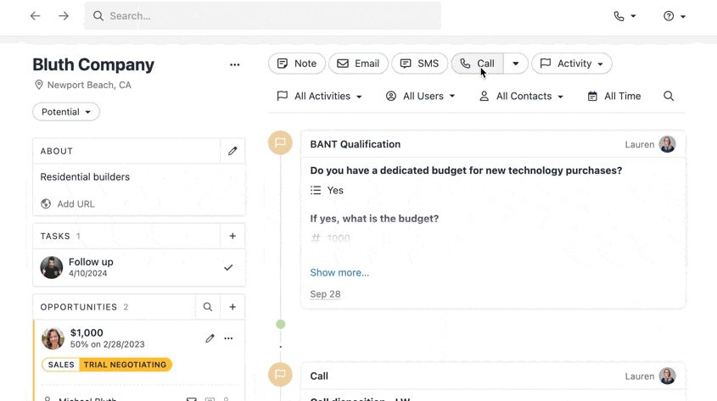Send a new SMS
Screen dimensions: 717x401
click(x=419, y=64)
